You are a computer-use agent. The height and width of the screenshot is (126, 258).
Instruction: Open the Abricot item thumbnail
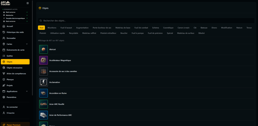point(43,49)
